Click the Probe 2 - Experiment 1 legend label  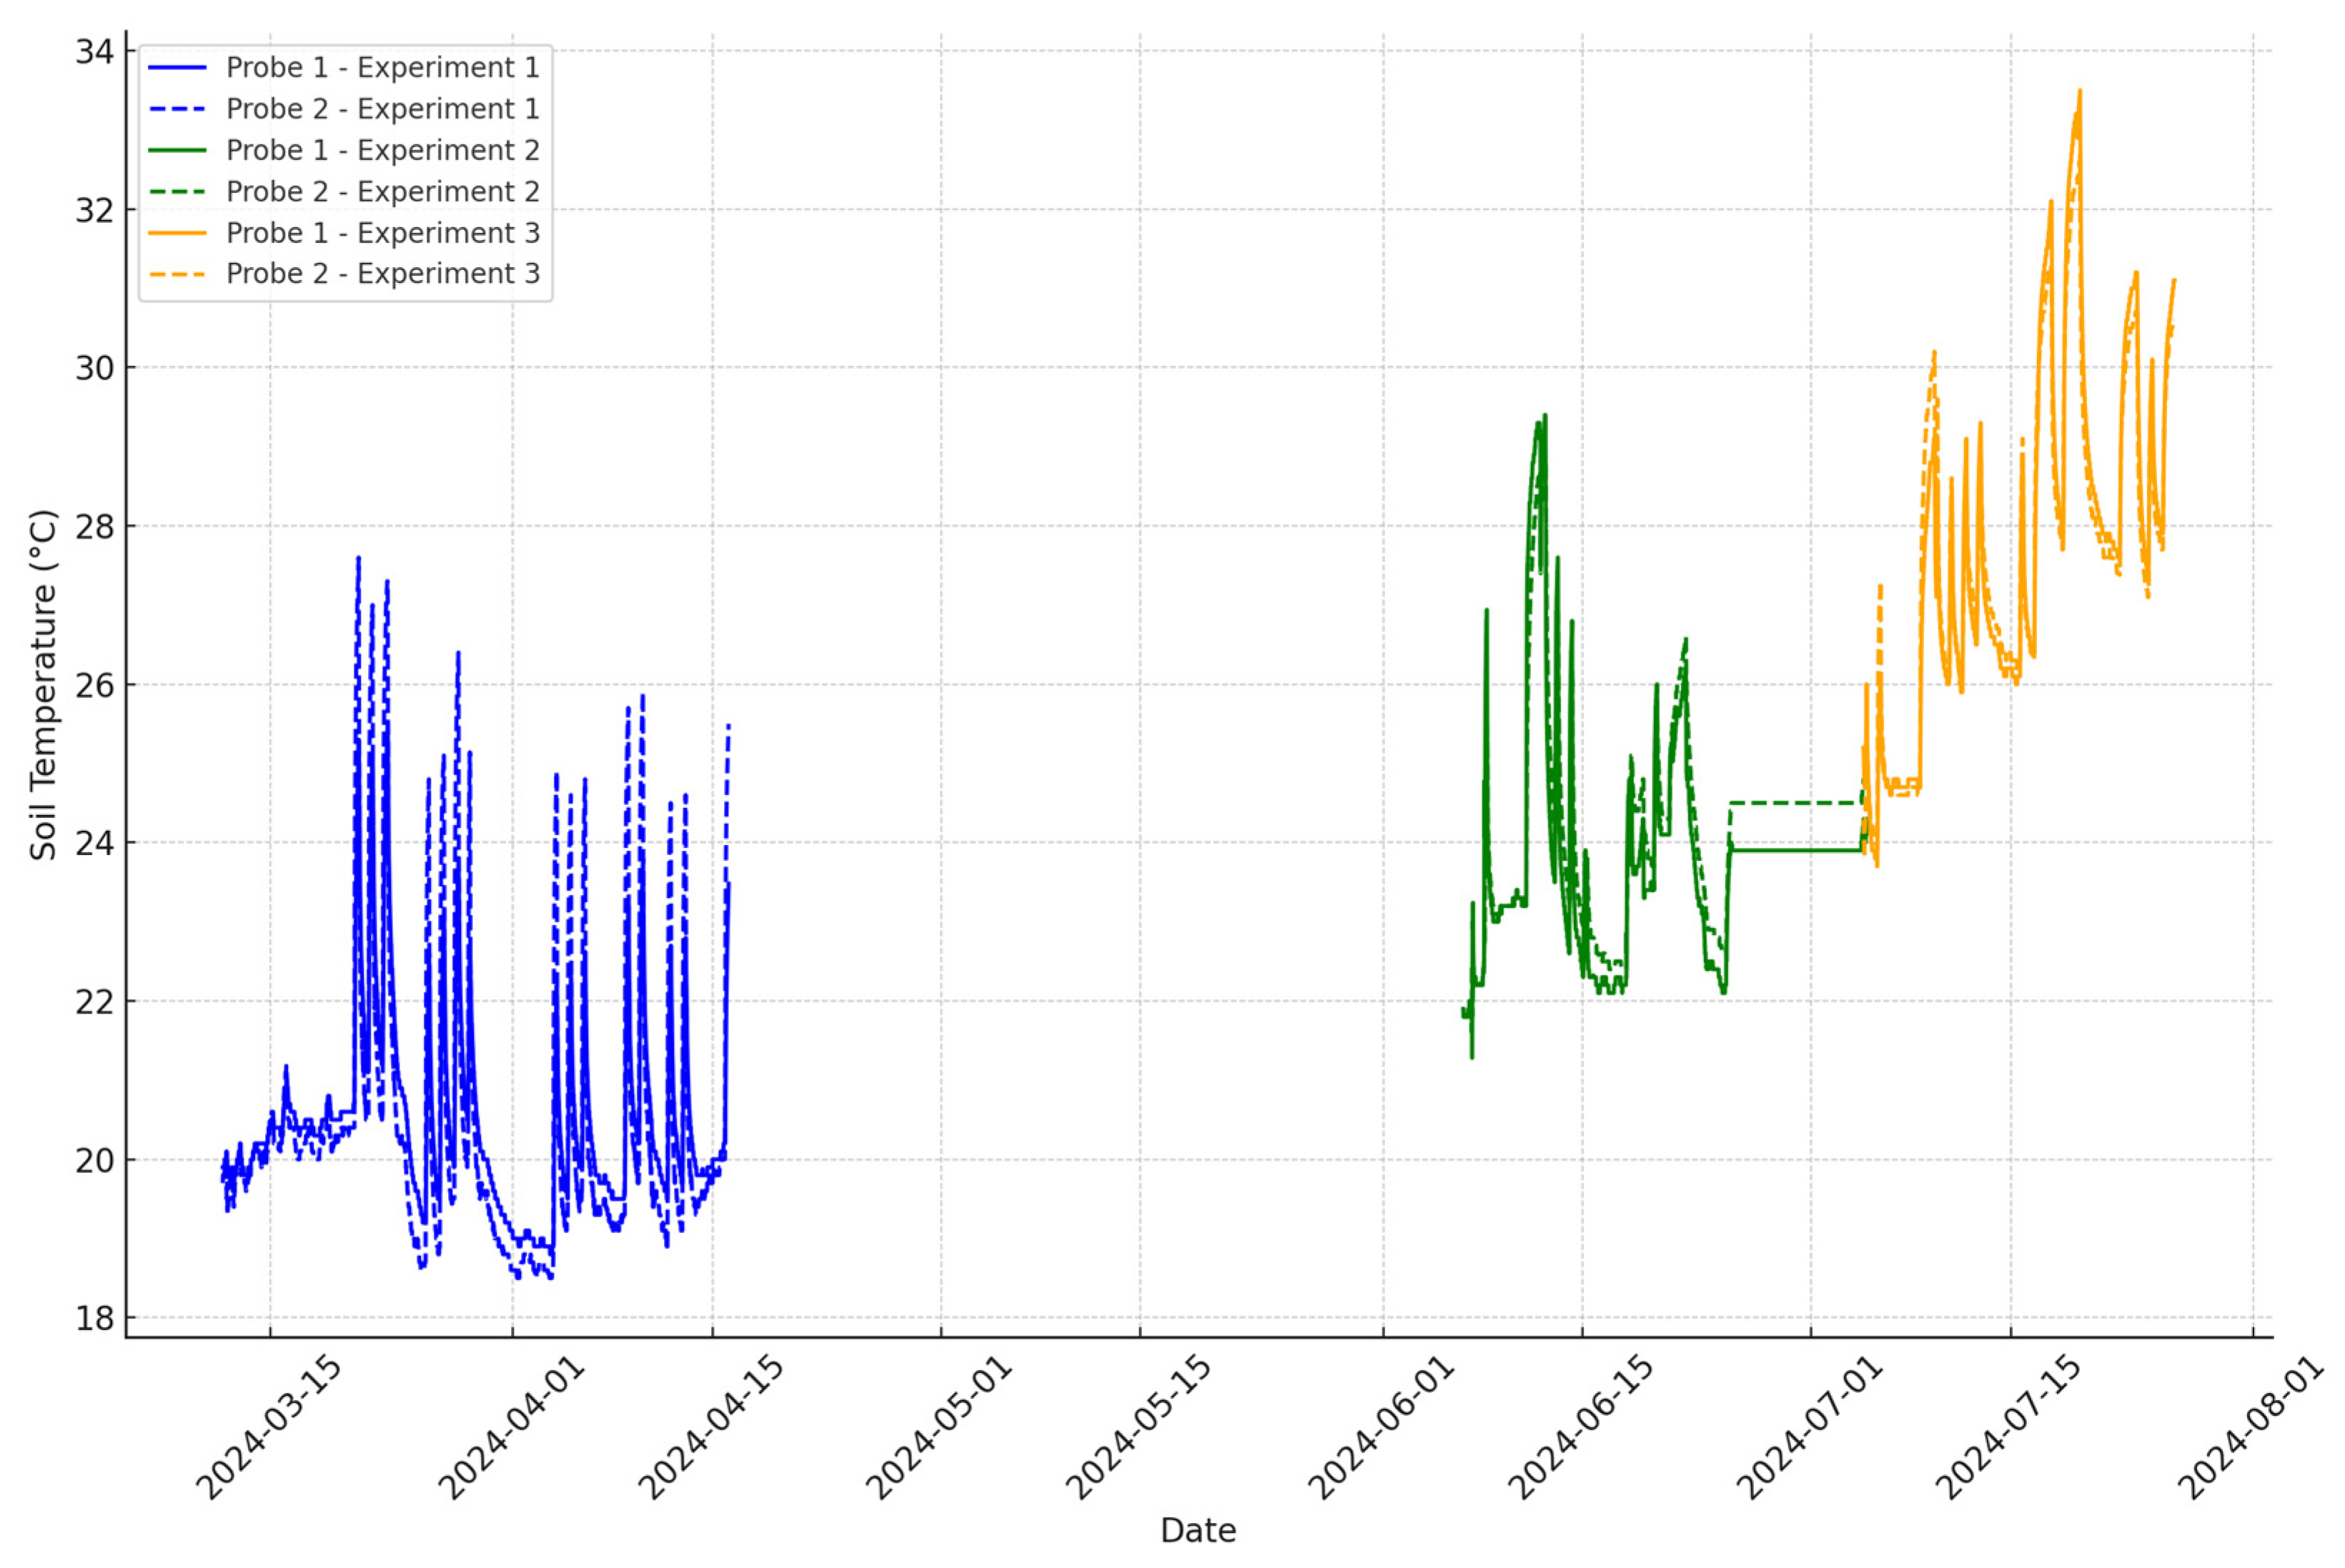pos(382,108)
